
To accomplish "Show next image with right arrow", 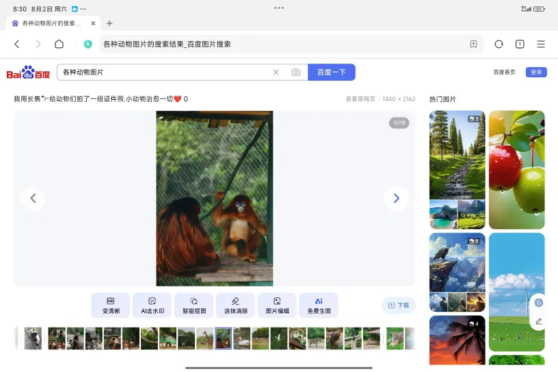I will 396,198.
